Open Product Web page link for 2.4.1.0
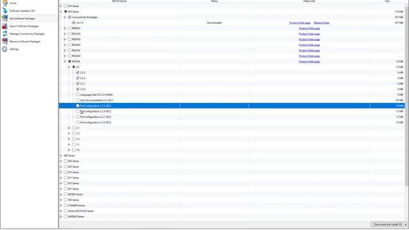The width and height of the screenshot is (409, 230). click(300, 23)
